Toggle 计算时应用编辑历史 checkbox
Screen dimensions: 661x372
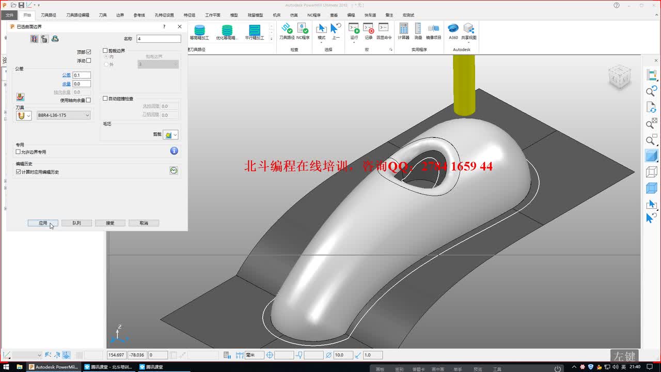point(19,172)
